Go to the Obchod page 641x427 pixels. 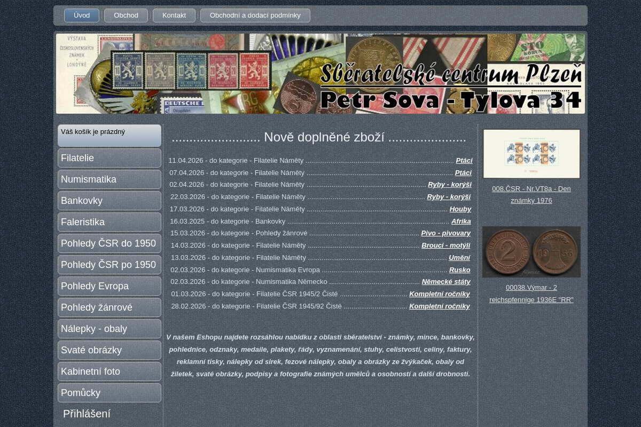tap(126, 15)
